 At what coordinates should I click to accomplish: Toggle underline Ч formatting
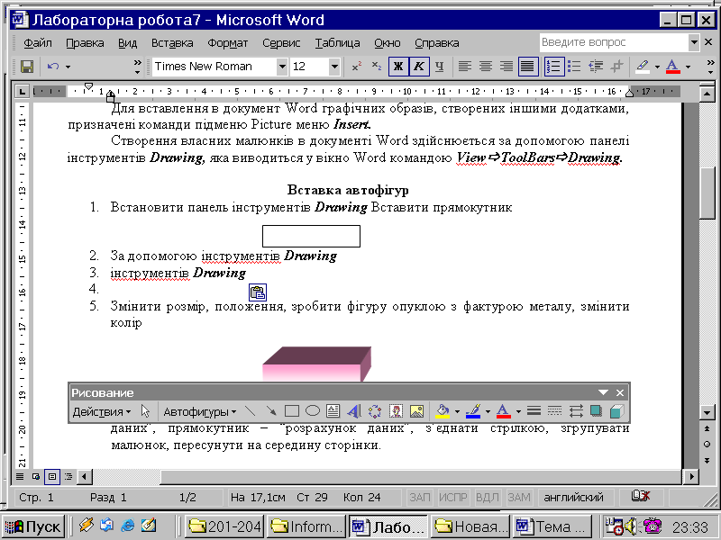tap(440, 67)
